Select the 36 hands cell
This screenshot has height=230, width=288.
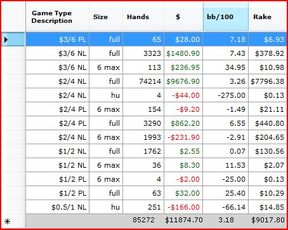tap(143, 165)
